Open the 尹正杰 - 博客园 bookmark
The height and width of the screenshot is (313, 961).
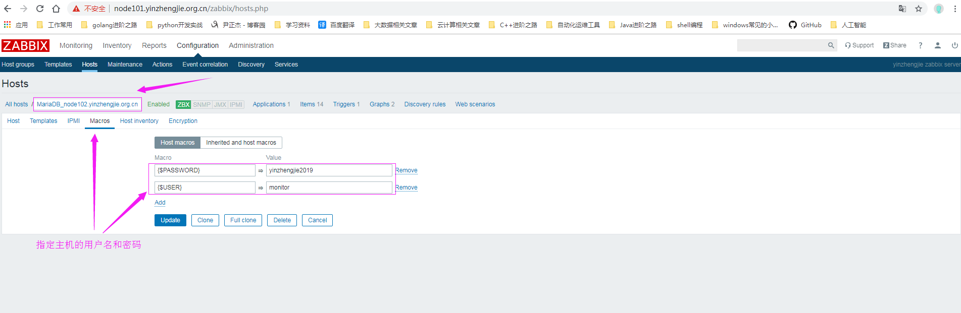(x=238, y=25)
